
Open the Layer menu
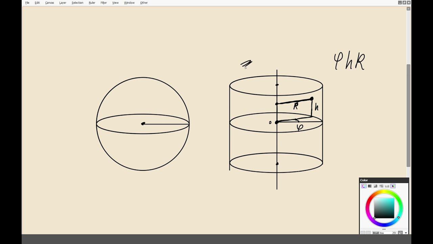(x=63, y=3)
